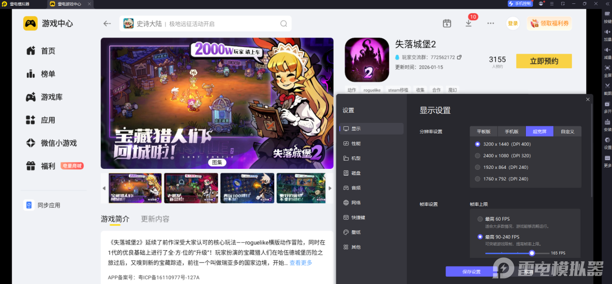Switch to 自定义 resolution tab
The image size is (612, 284).
pos(567,131)
